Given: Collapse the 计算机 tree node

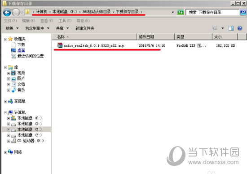Looking at the screenshot, I should [x=5, y=113].
